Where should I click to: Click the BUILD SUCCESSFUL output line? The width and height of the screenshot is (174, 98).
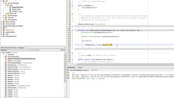click(88, 79)
